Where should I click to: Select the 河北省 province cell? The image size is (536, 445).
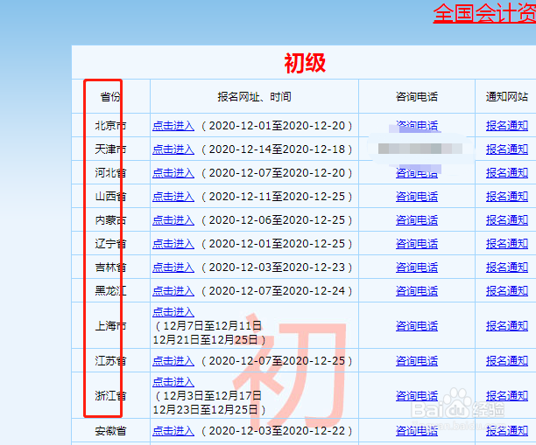(x=110, y=173)
